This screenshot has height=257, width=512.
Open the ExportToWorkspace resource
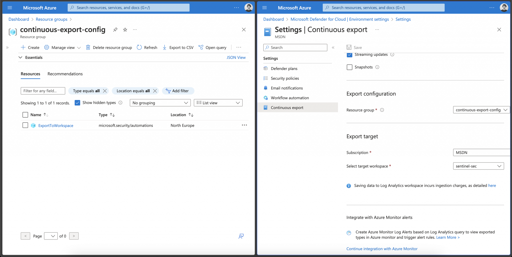55,125
